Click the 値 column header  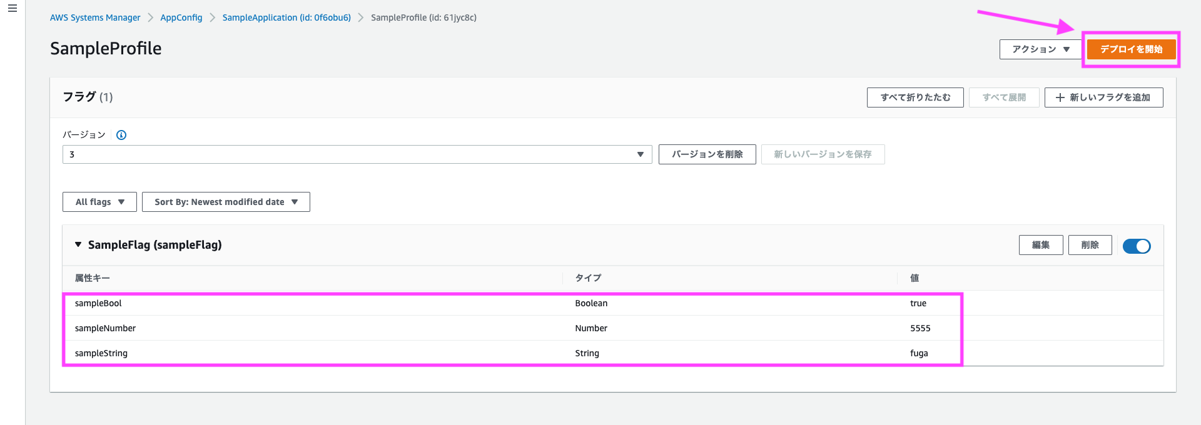point(915,278)
